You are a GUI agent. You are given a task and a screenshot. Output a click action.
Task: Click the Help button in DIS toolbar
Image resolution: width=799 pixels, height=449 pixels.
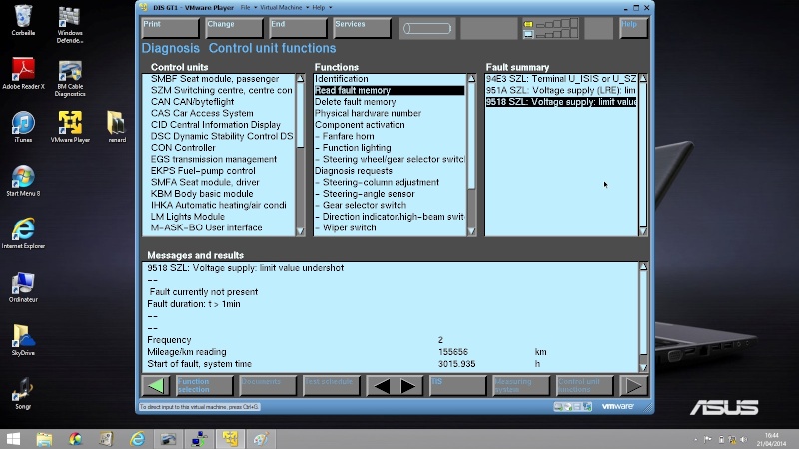[633, 28]
